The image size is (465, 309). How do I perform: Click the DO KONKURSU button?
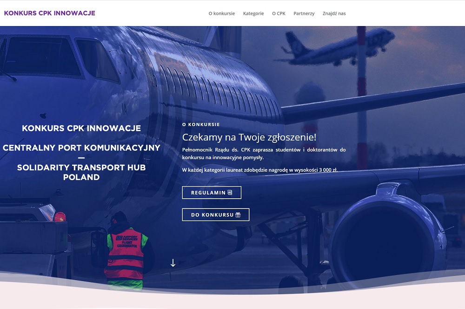[216, 215]
